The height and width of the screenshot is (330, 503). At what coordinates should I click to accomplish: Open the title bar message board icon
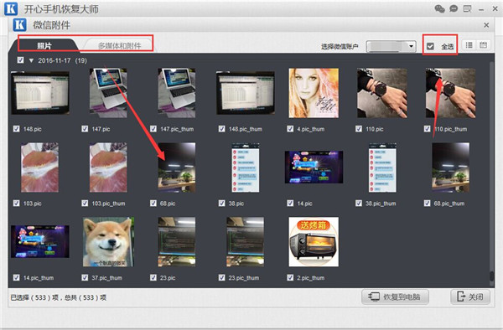coord(468,8)
